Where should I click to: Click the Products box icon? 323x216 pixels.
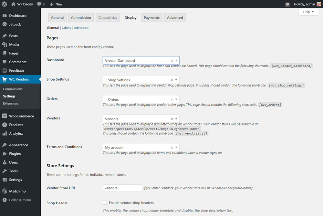click(5, 125)
